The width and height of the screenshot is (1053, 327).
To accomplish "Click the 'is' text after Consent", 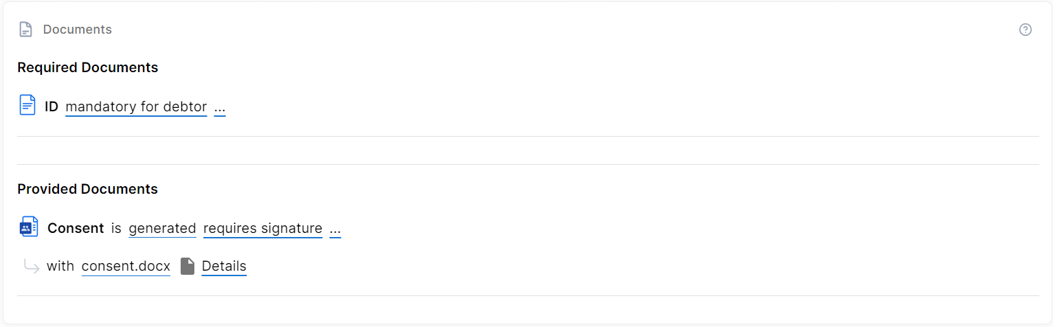I will pos(116,228).
